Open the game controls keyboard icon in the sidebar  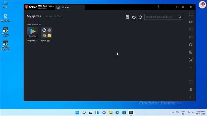191,37
